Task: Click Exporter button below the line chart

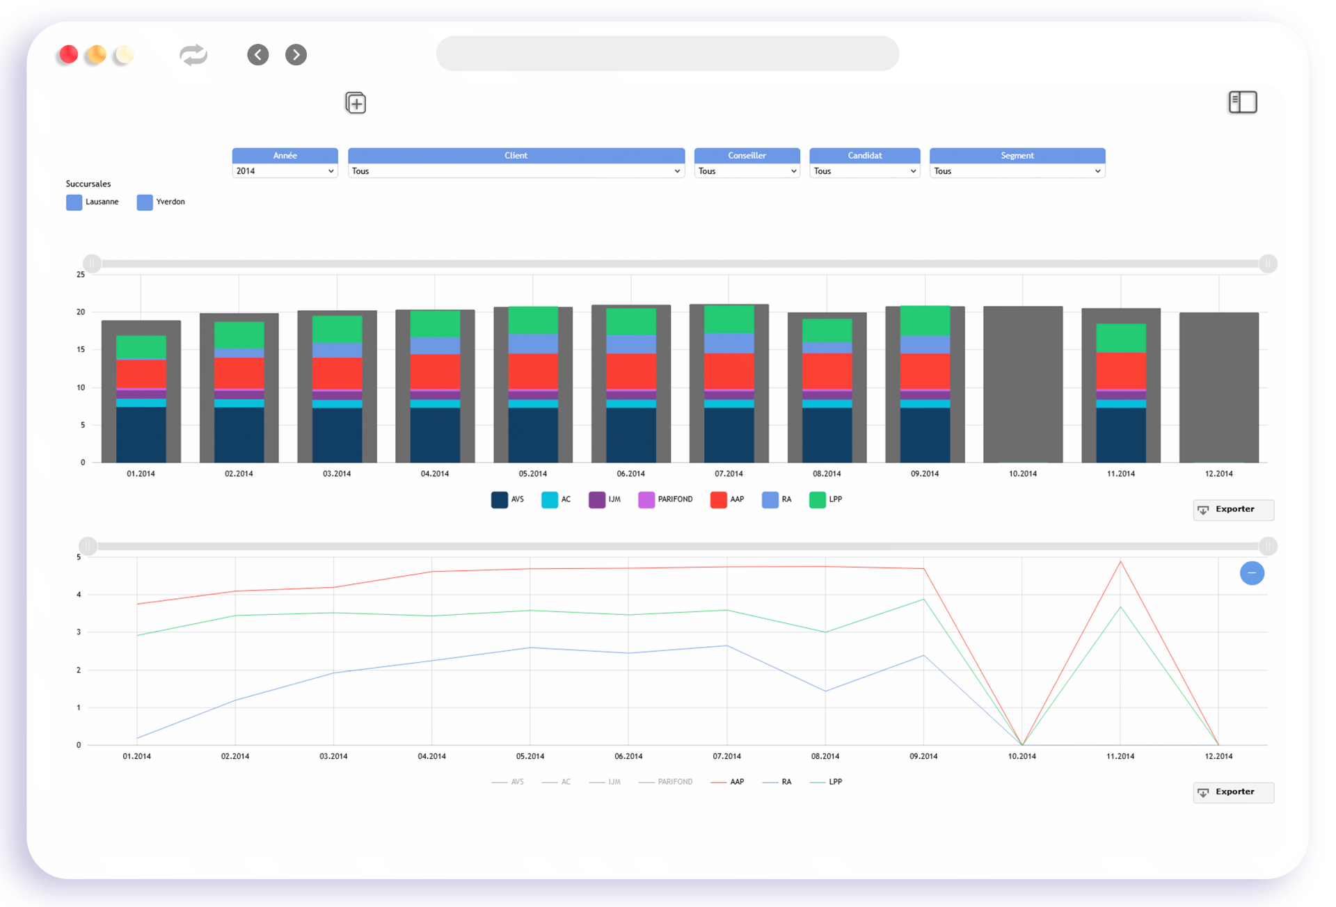Action: click(1233, 792)
